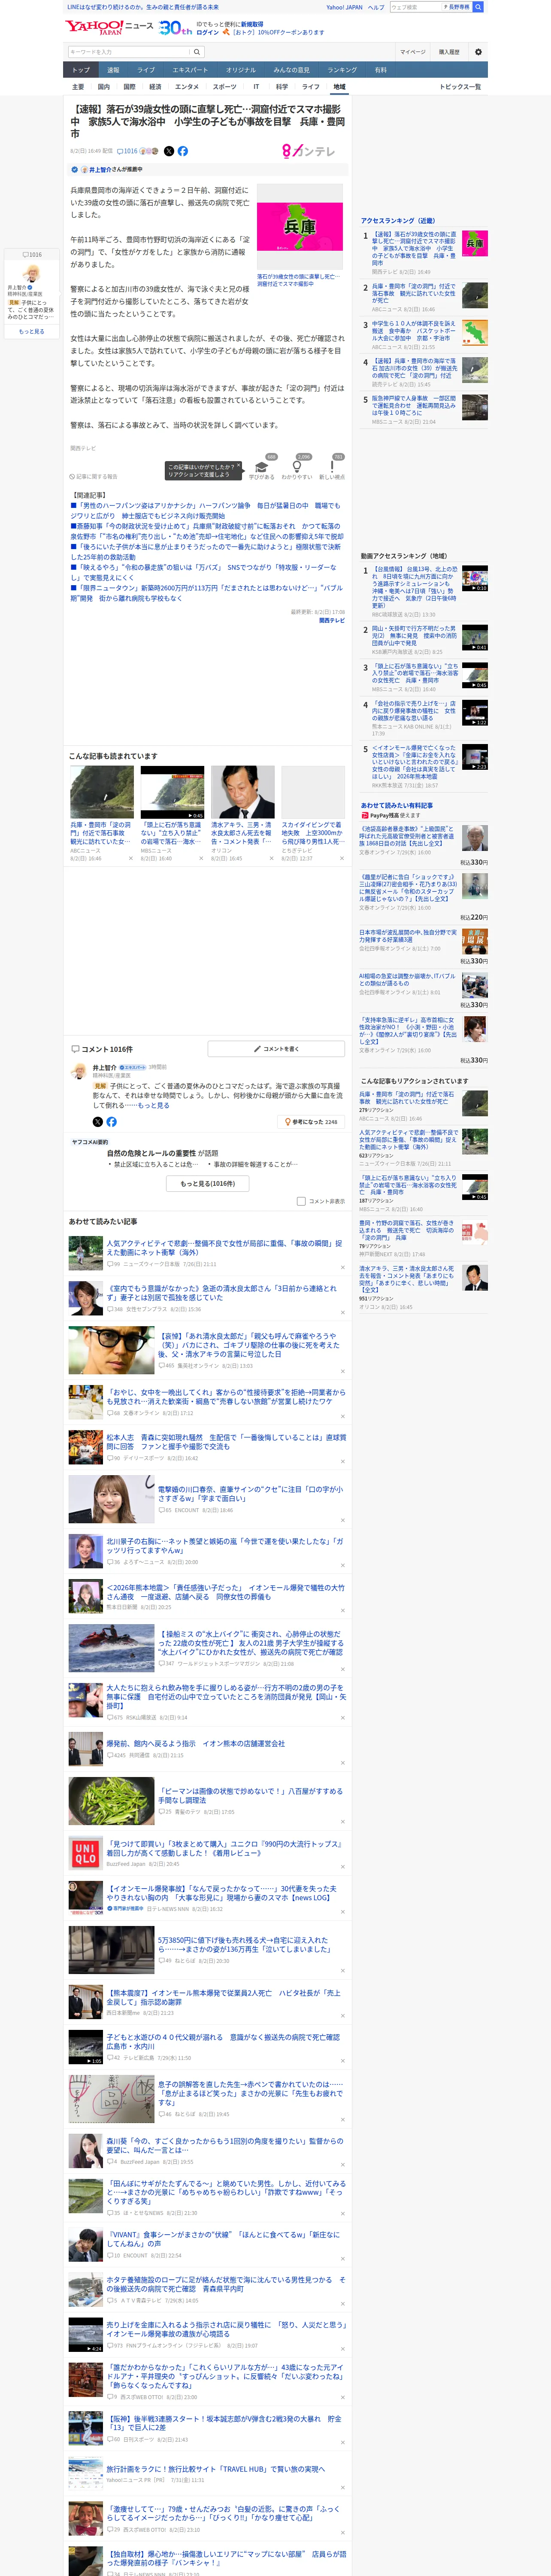Image resolution: width=551 pixels, height=2576 pixels.
Task: Close the reaction prompt tooltip
Action: point(239,466)
